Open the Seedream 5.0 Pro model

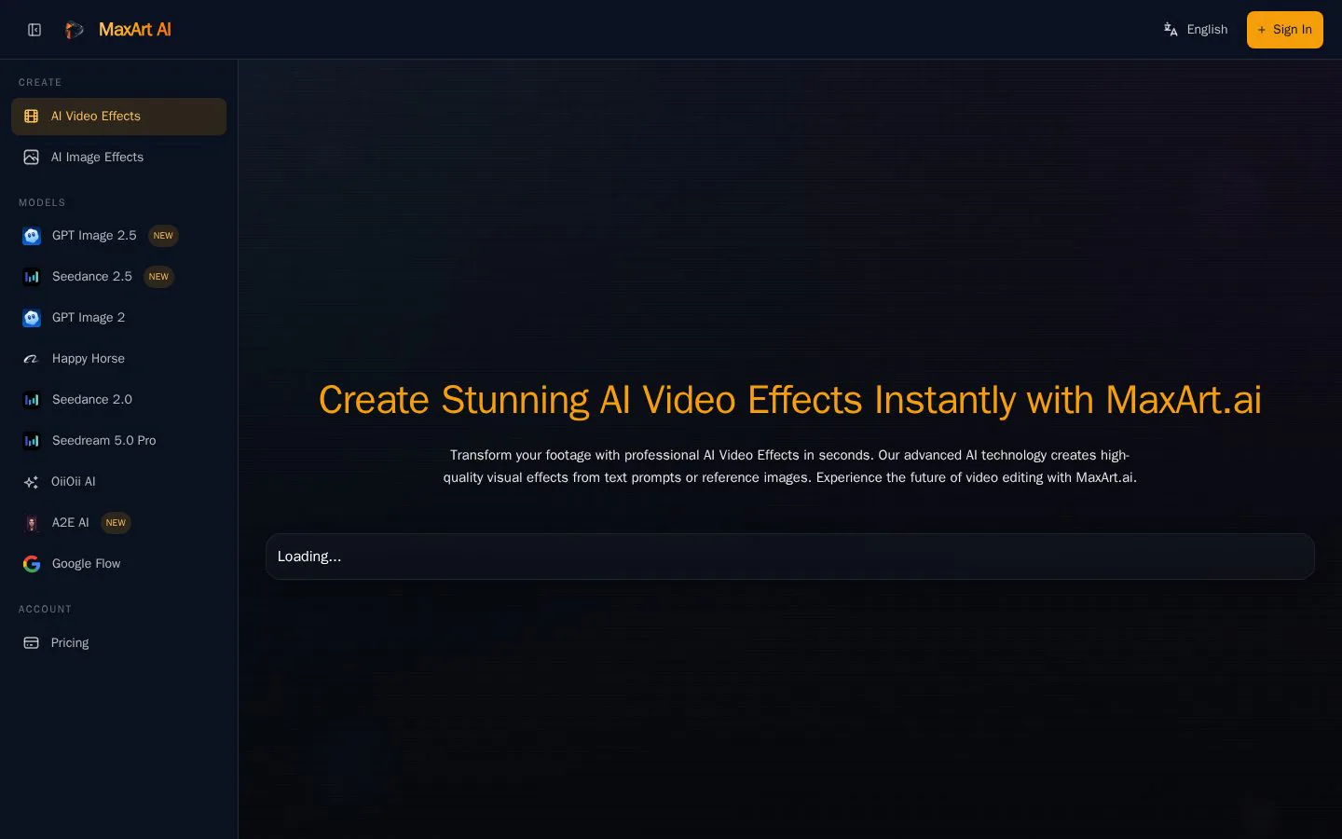tap(118, 441)
